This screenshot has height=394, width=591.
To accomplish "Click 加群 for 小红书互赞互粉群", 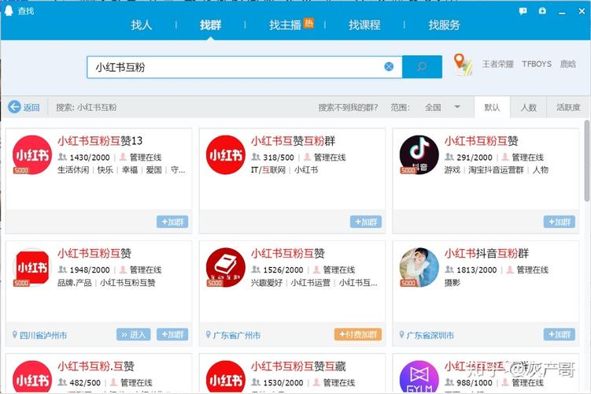I will [x=366, y=222].
